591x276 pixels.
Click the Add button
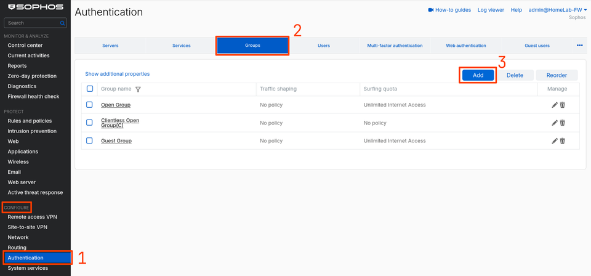point(478,75)
